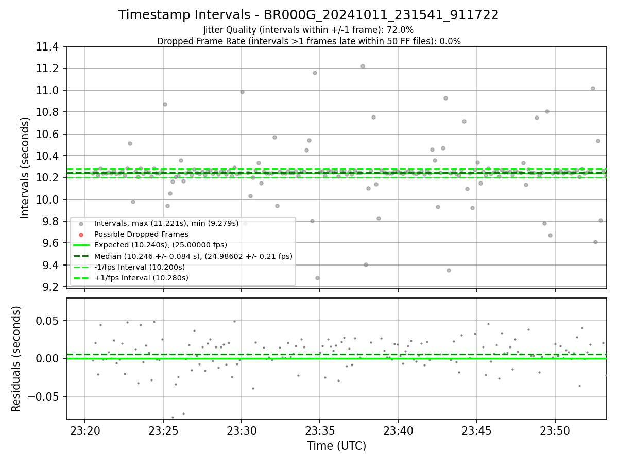The width and height of the screenshot is (618, 464).
Task: Click the 'Time (UTC)' x-axis label
Action: point(336,446)
